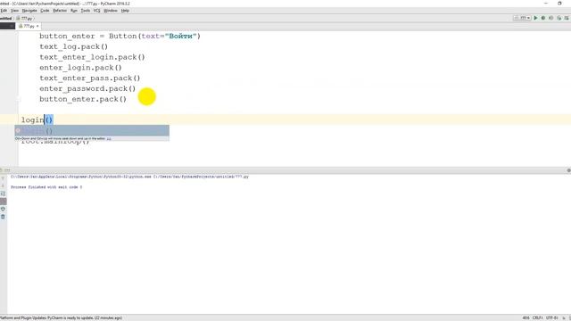Screen dimensions: 571x321
Task: Click 'Process finished with exit code' console line
Action: click(x=46, y=187)
